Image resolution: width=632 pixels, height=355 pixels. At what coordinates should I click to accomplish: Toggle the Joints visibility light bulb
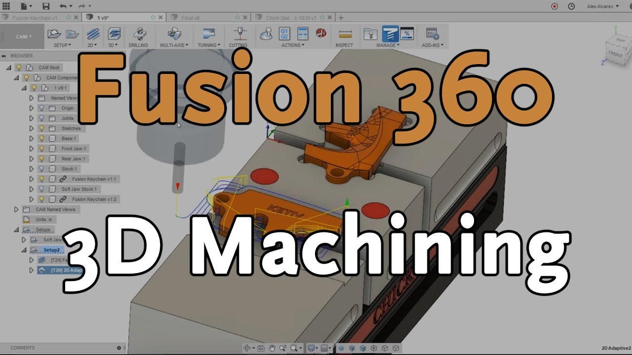pyautogui.click(x=41, y=118)
